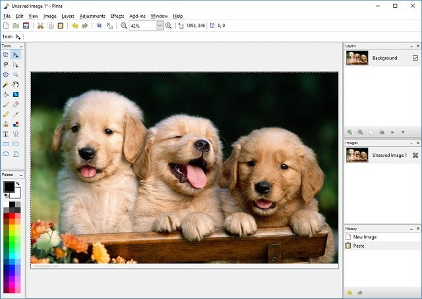Viewport: 422px width, 299px height.
Task: Click the Undo arrow in toolbar
Action: click(x=75, y=26)
